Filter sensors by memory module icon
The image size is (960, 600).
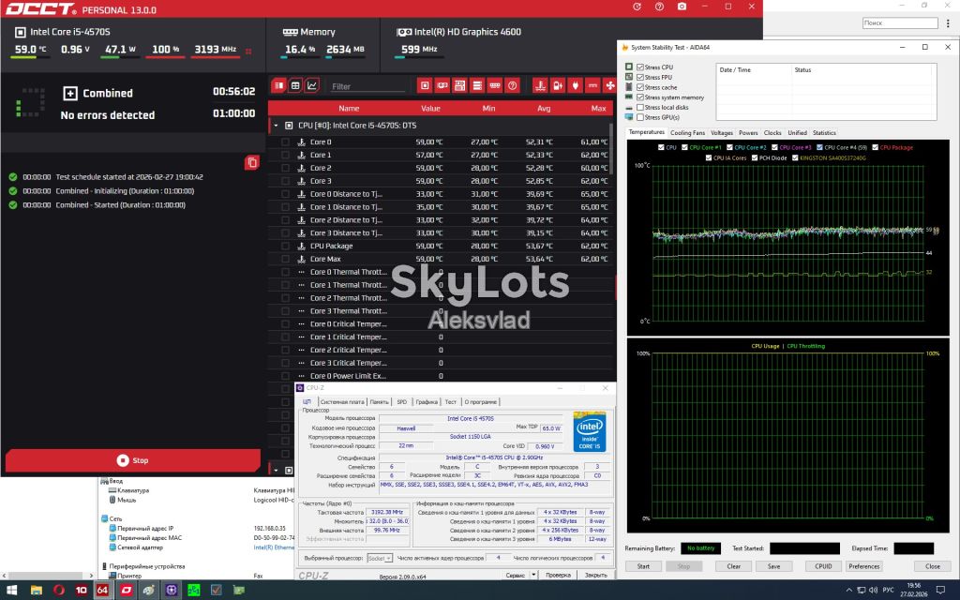pyautogui.click(x=495, y=85)
